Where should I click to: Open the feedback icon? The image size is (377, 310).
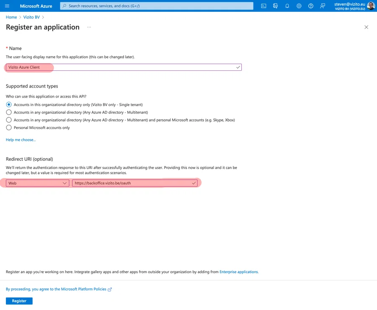tap(323, 6)
